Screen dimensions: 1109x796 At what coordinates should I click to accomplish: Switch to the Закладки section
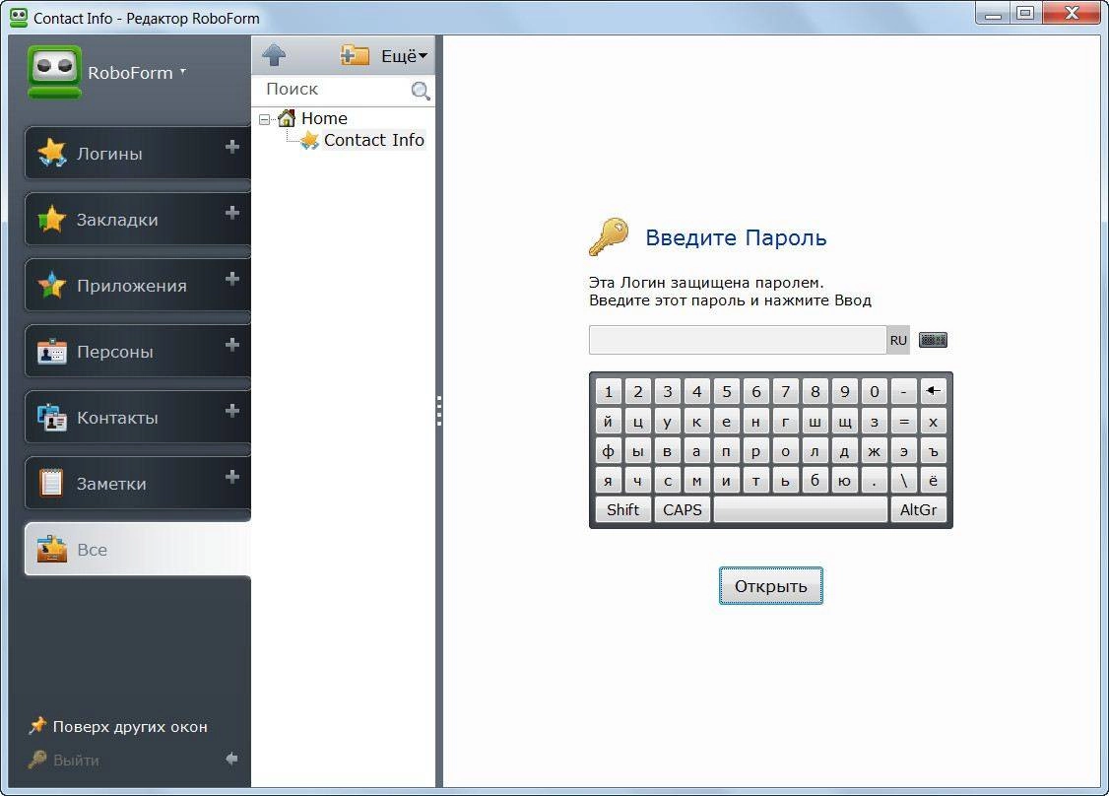(138, 219)
